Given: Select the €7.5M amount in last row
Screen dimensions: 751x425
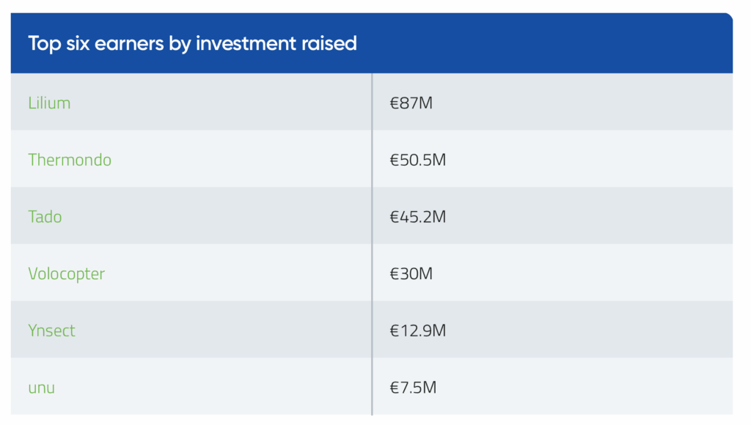Looking at the screenshot, I should tap(413, 388).
